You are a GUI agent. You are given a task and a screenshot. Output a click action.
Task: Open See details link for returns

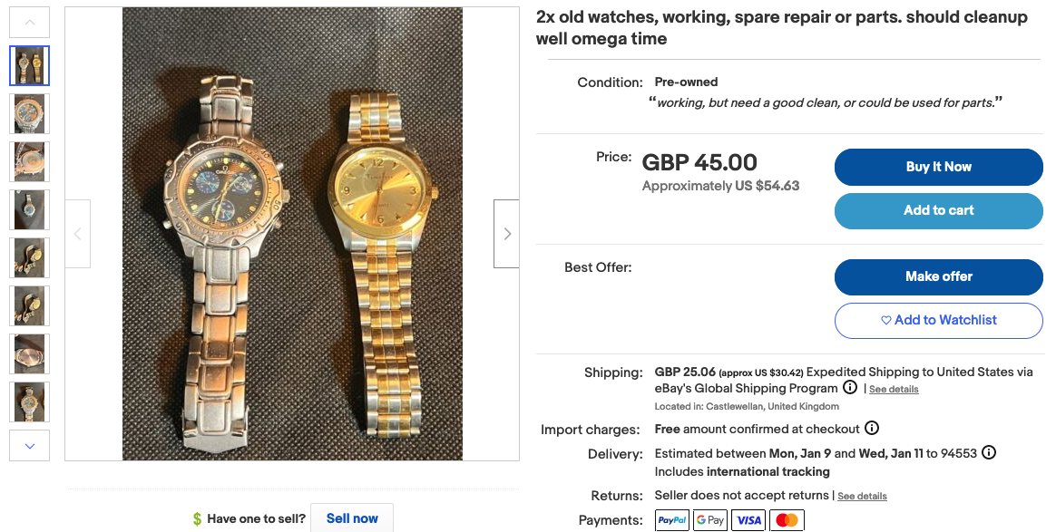[862, 497]
